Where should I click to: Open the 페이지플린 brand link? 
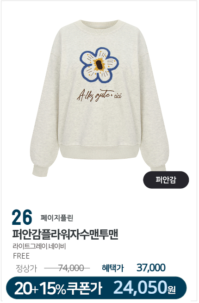tap(56, 218)
